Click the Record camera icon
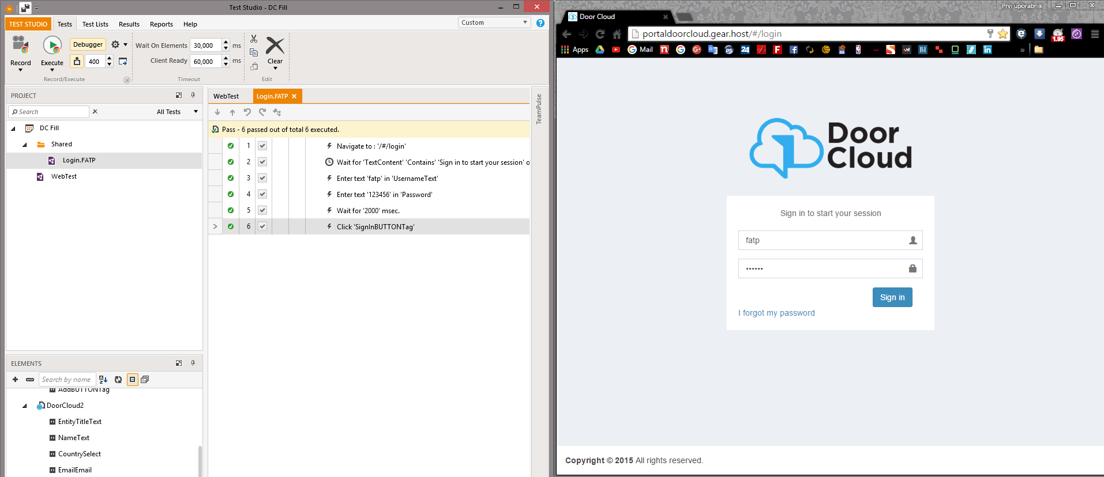 [x=21, y=45]
